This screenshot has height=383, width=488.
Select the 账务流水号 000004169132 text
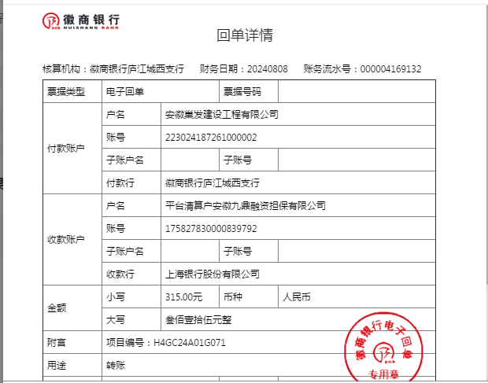(x=362, y=69)
